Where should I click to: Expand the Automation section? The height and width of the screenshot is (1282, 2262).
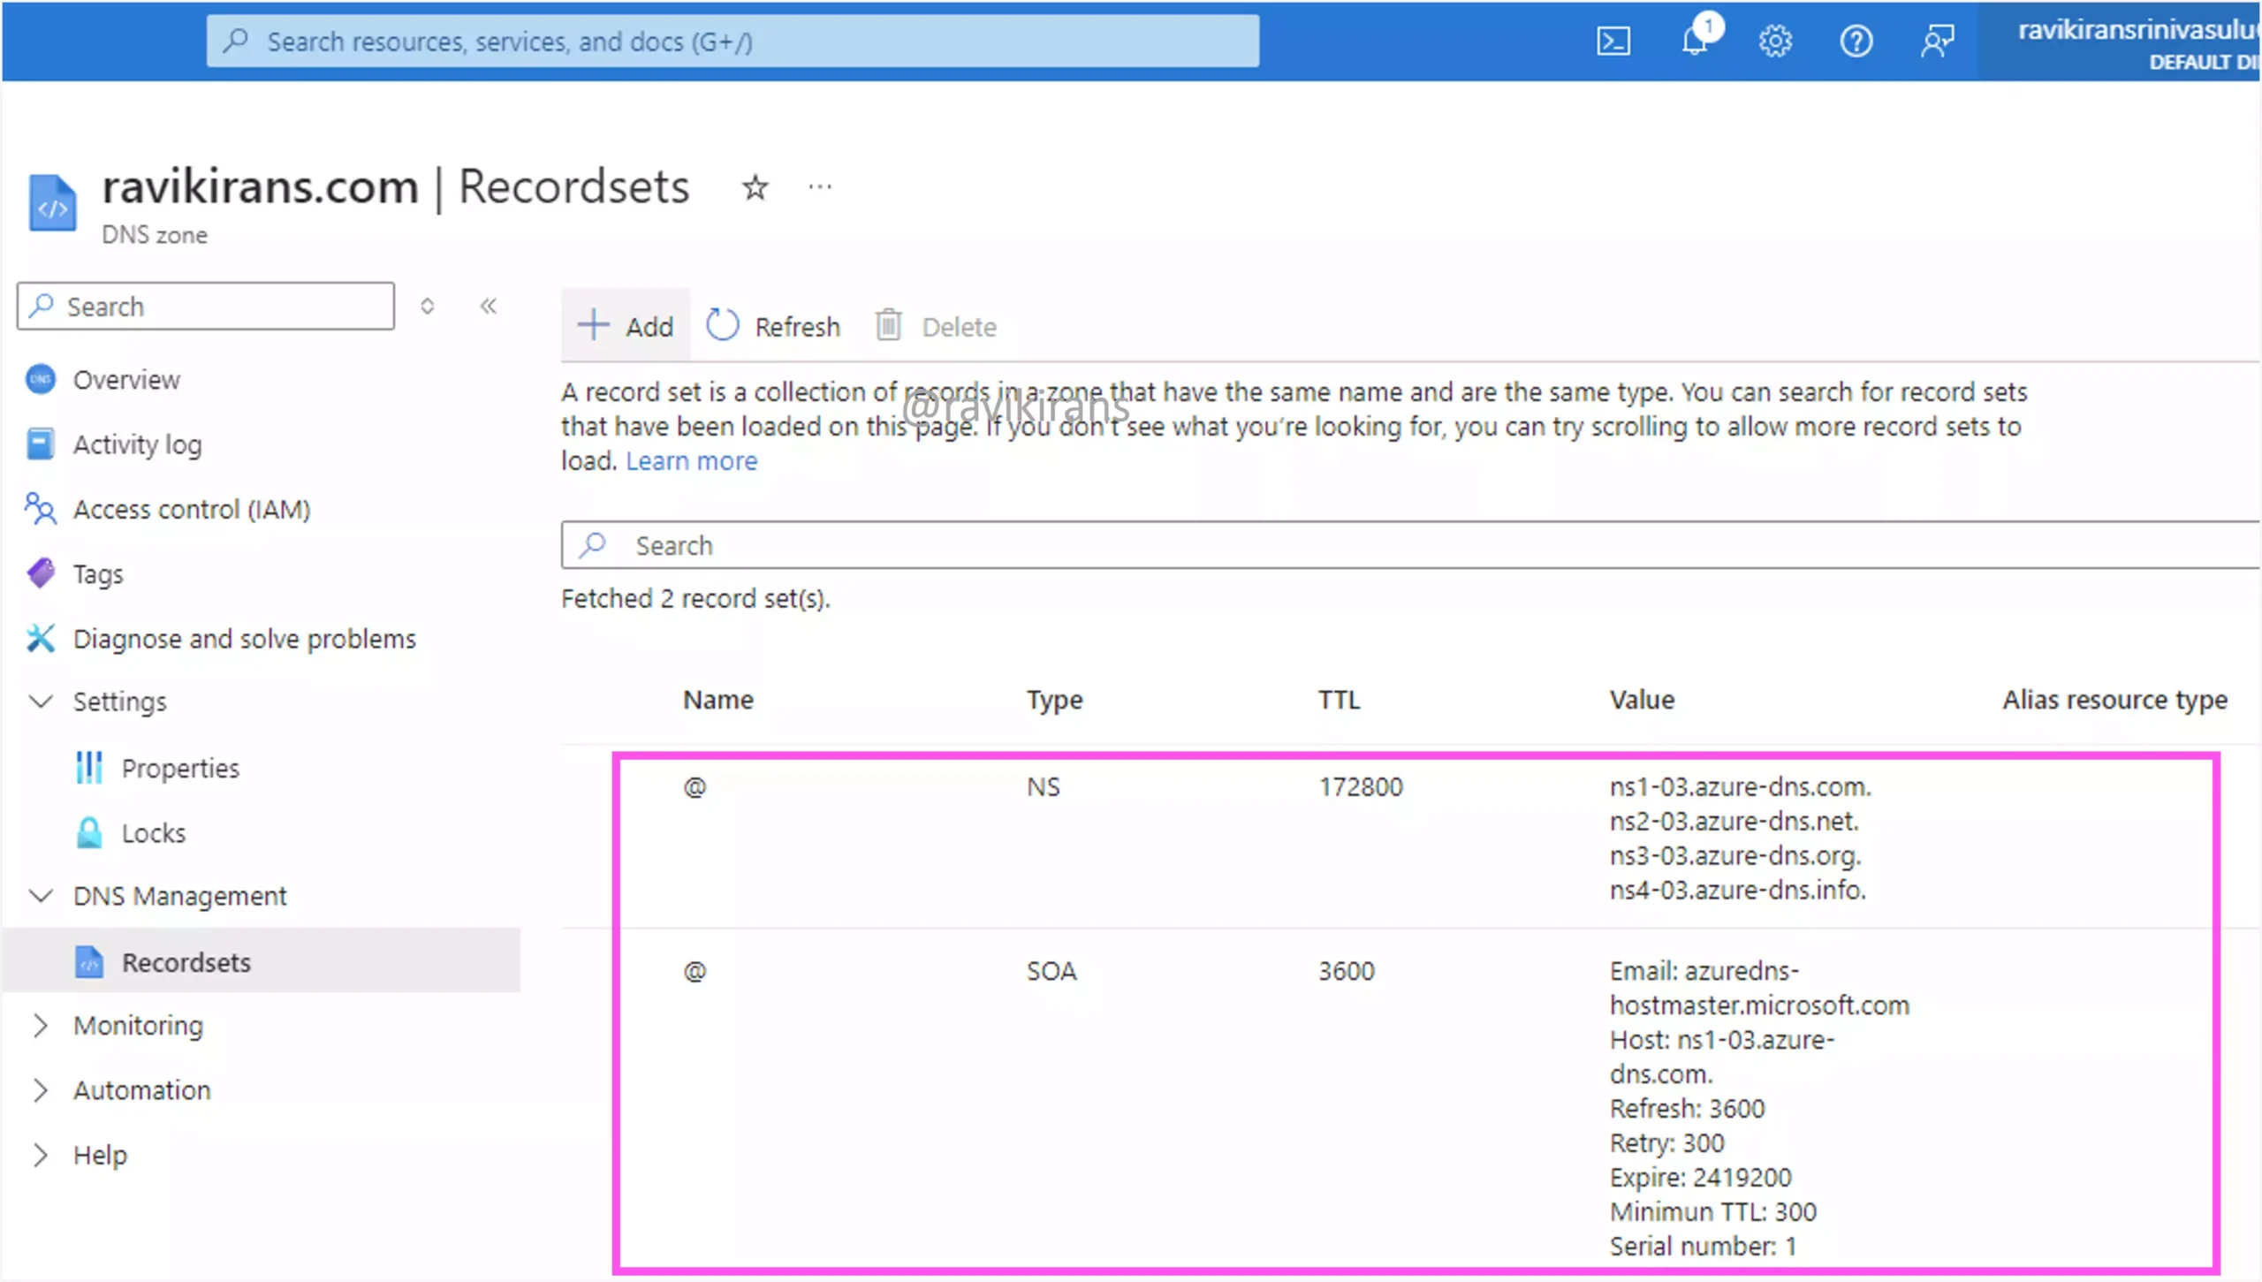coord(40,1090)
